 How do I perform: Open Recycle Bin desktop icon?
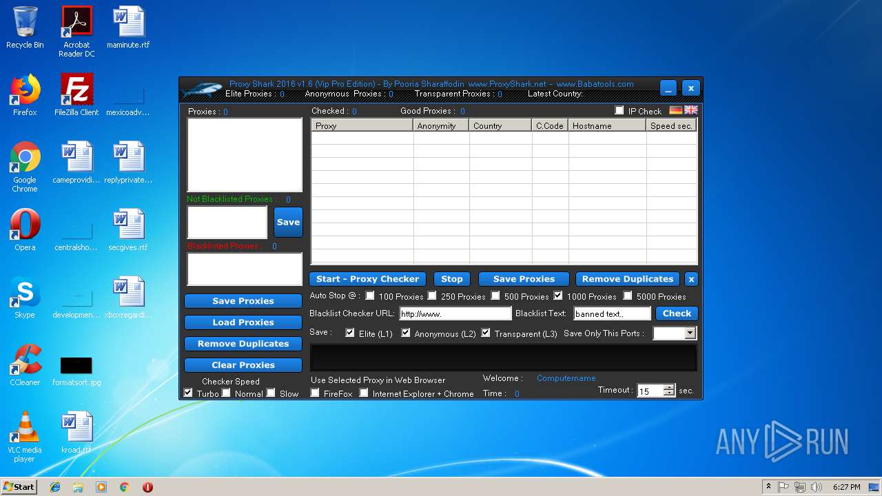25,28
